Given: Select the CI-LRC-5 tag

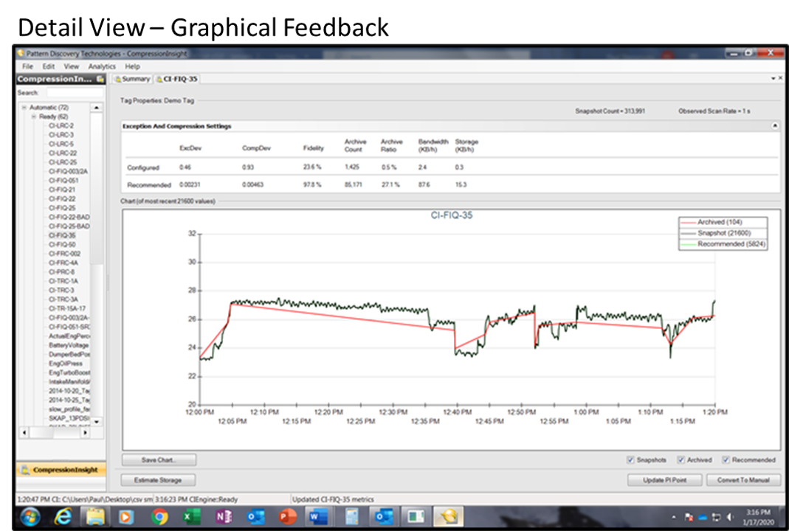Looking at the screenshot, I should tap(61, 144).
